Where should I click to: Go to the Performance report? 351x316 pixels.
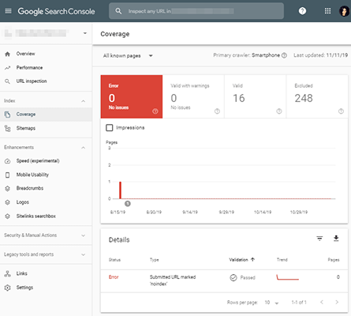(29, 68)
